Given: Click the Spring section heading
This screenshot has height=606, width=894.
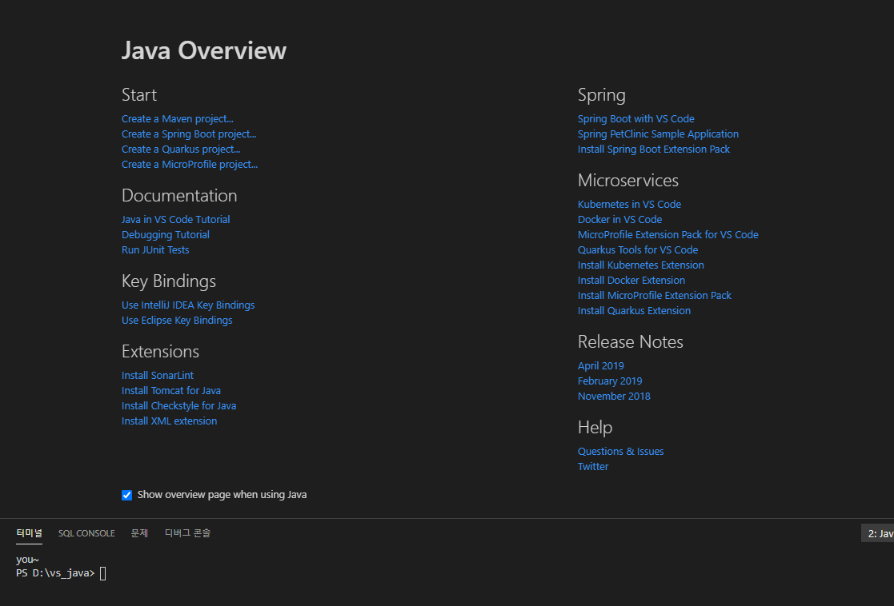Looking at the screenshot, I should tap(602, 95).
